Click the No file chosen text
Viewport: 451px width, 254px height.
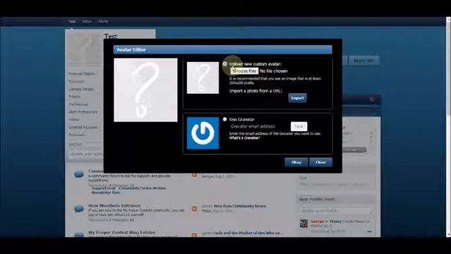(x=273, y=71)
